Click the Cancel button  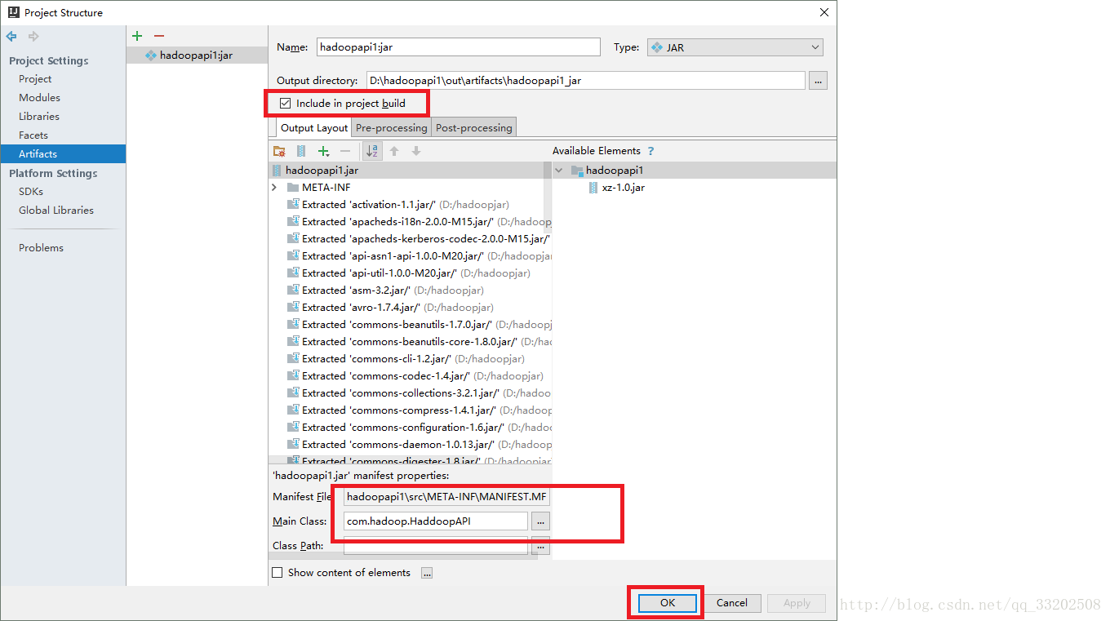tap(731, 603)
